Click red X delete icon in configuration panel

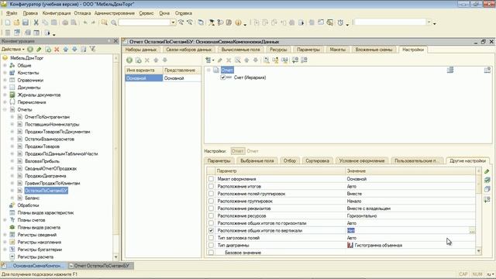57,50
